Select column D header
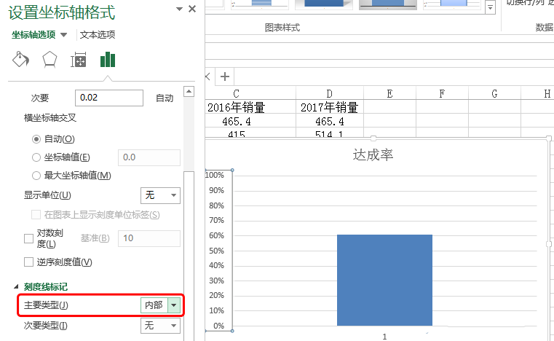Screen dimensions: 554x341 329,94
